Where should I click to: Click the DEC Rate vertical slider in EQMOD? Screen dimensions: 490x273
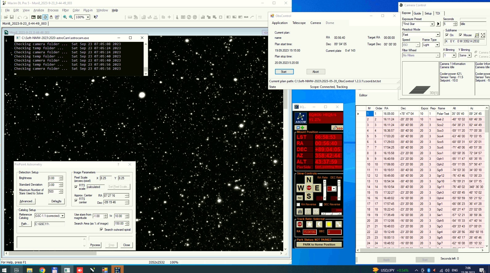(339, 190)
